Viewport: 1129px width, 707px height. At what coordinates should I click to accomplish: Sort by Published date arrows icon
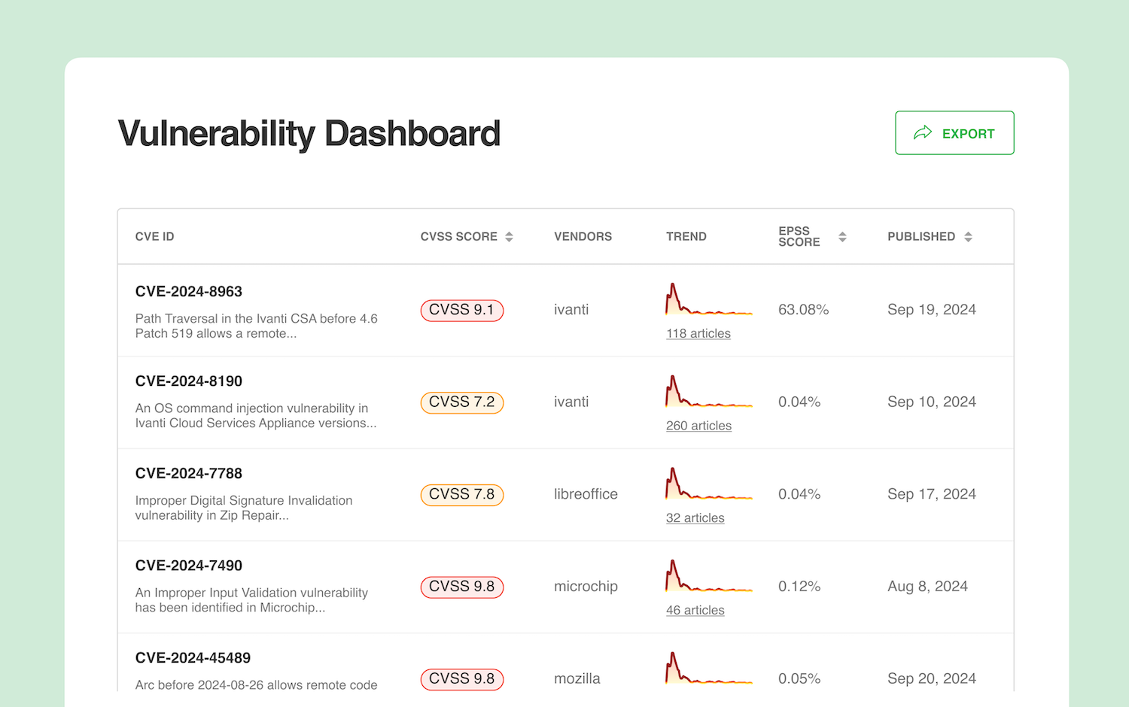tap(968, 237)
